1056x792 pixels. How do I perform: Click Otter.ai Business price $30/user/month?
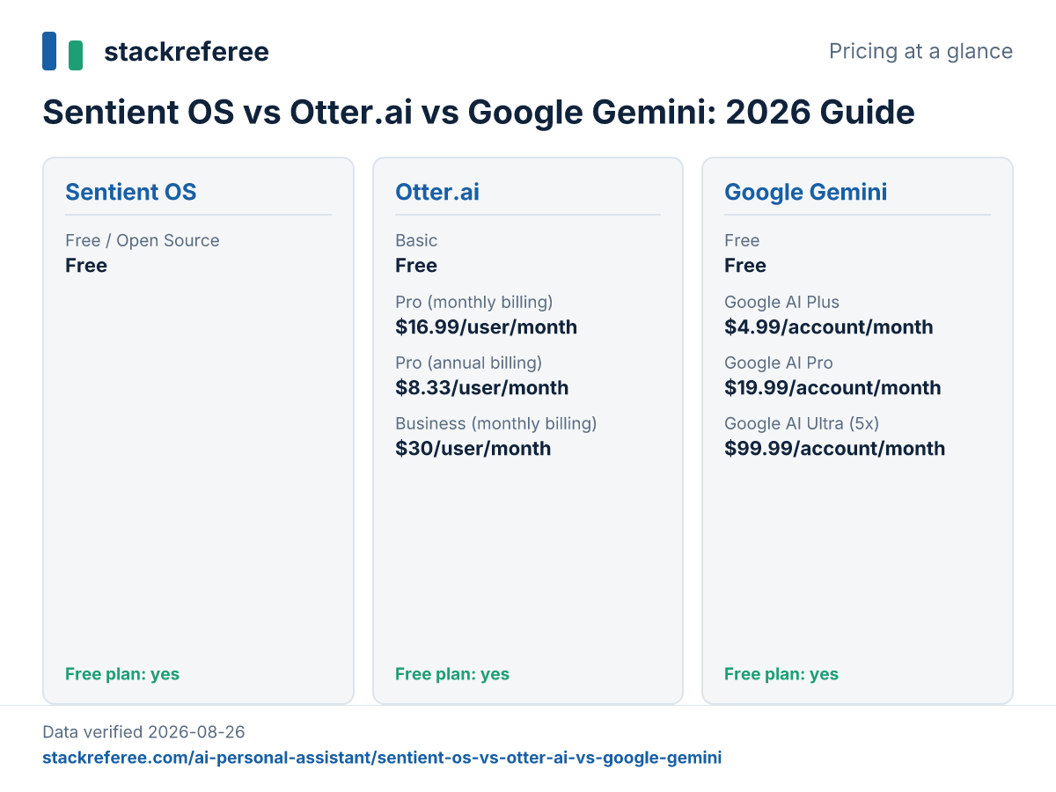473,449
